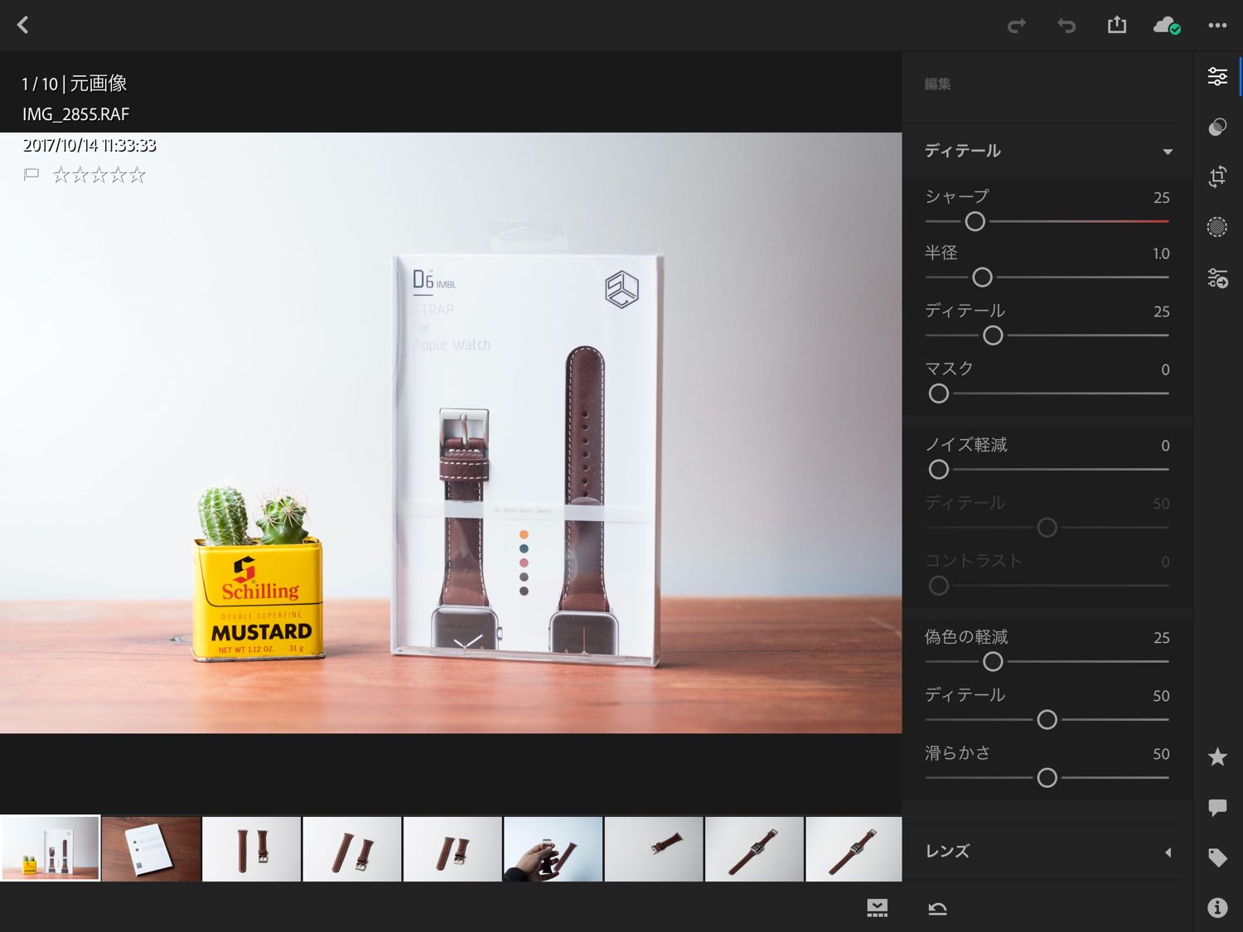Image resolution: width=1243 pixels, height=932 pixels.
Task: Open the share export icon
Action: (x=1117, y=25)
